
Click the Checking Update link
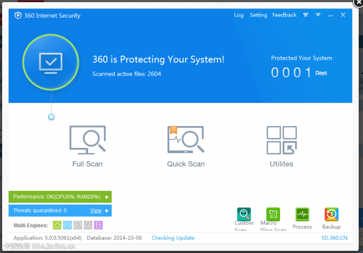173,238
